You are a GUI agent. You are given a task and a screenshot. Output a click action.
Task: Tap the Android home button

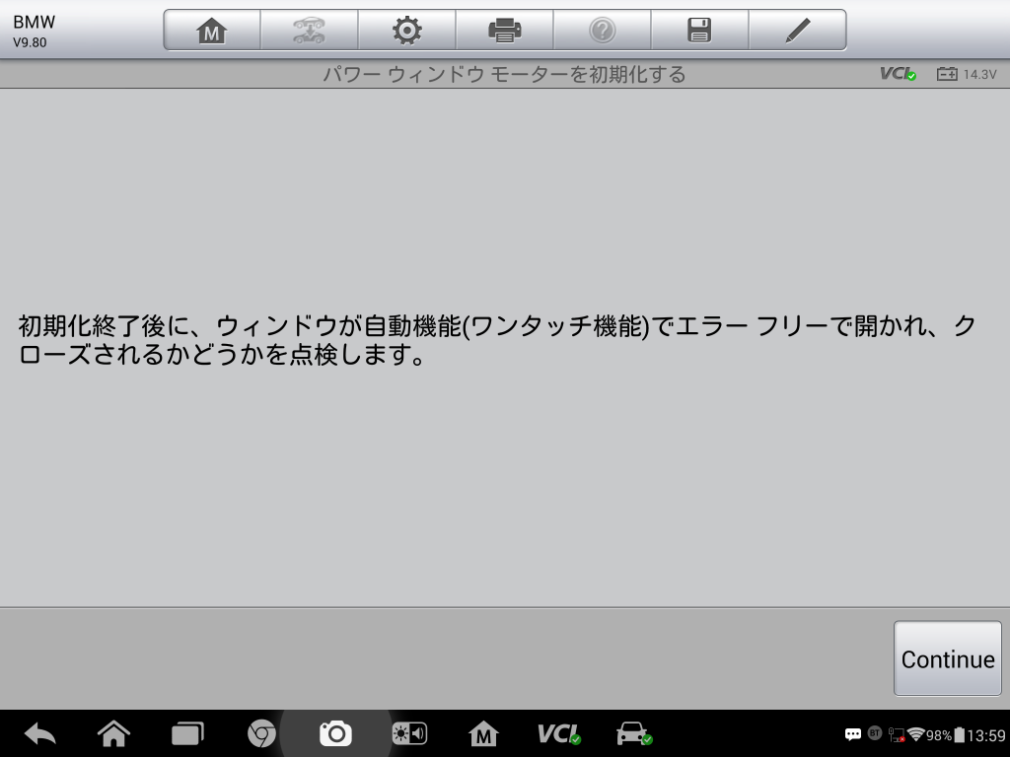114,733
